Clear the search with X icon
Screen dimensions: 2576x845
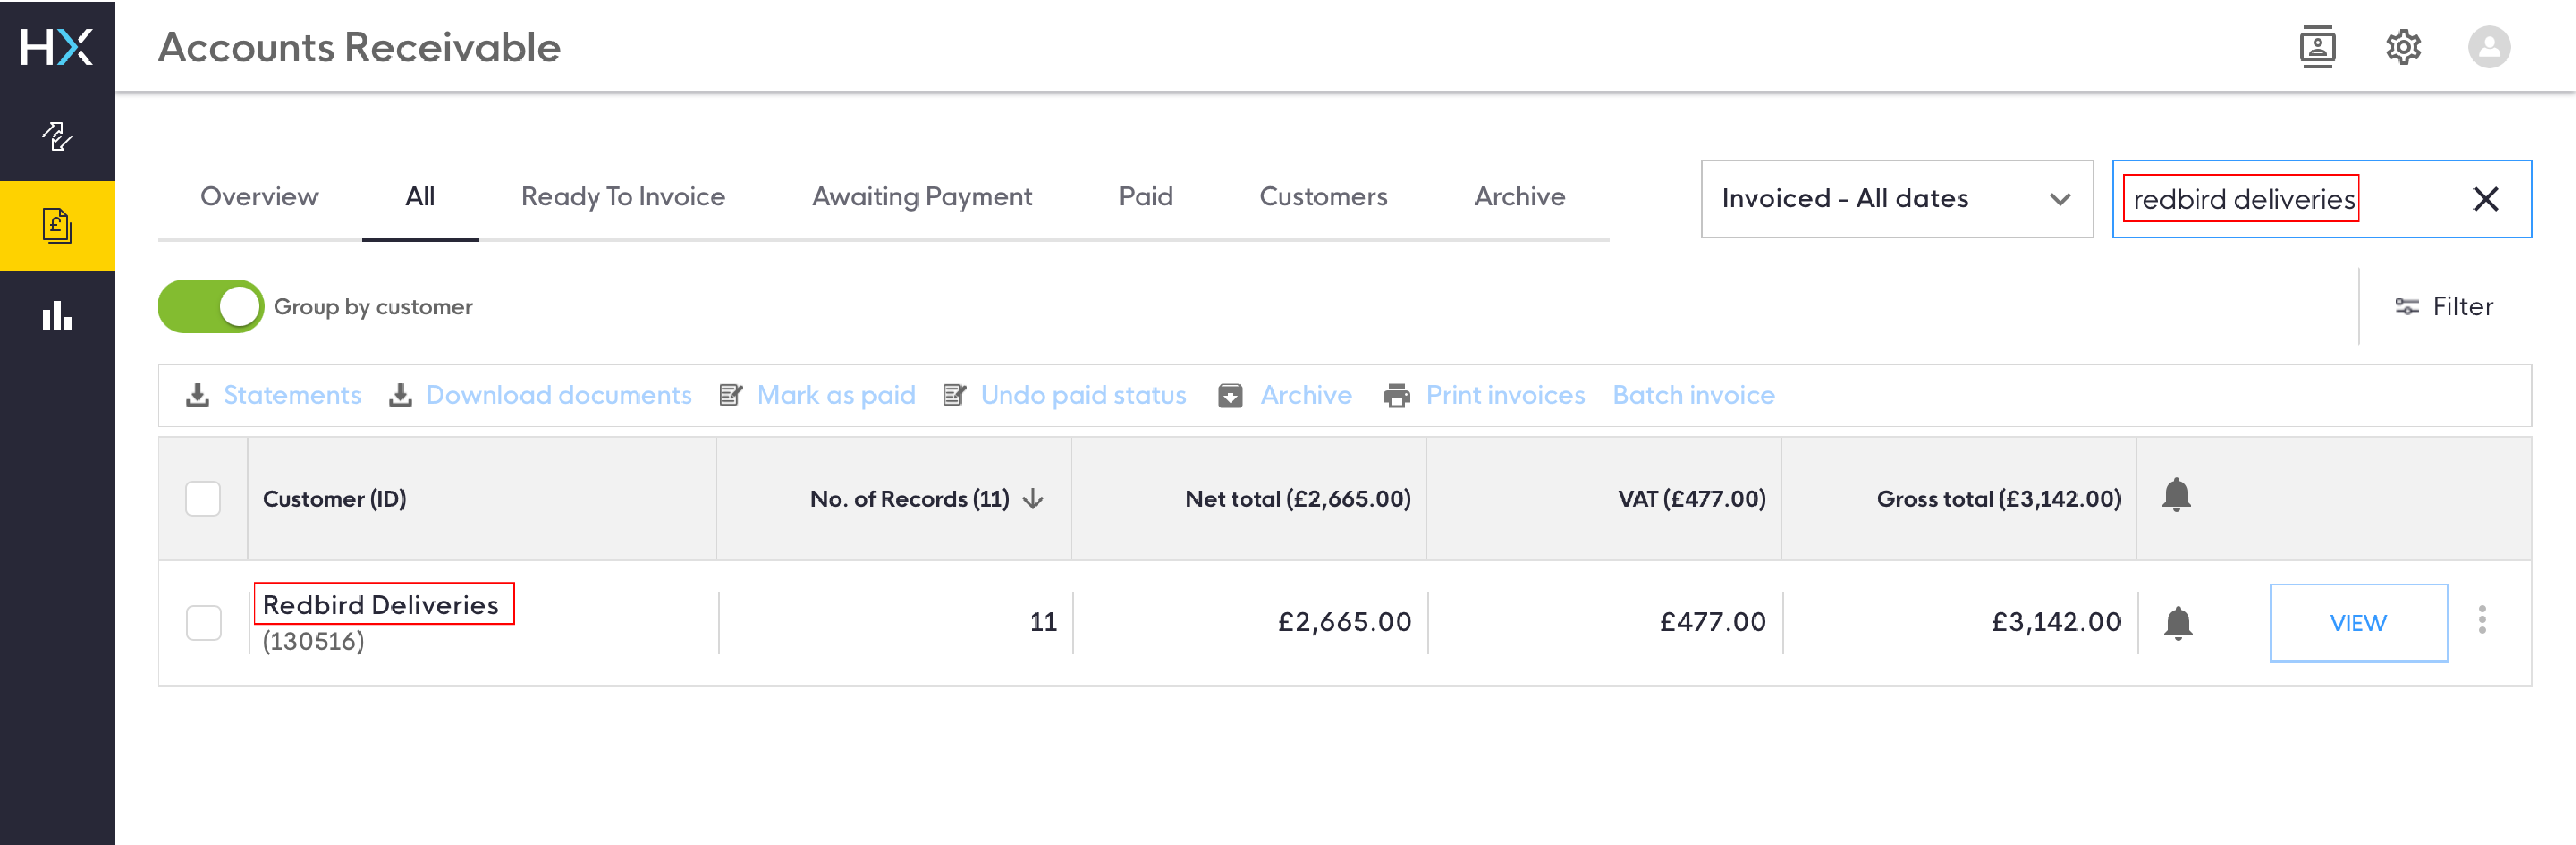tap(2486, 199)
